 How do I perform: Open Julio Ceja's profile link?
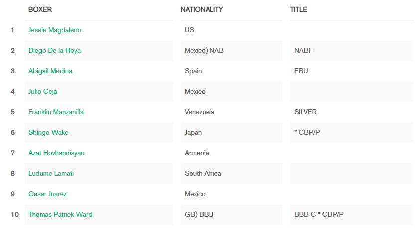point(43,91)
